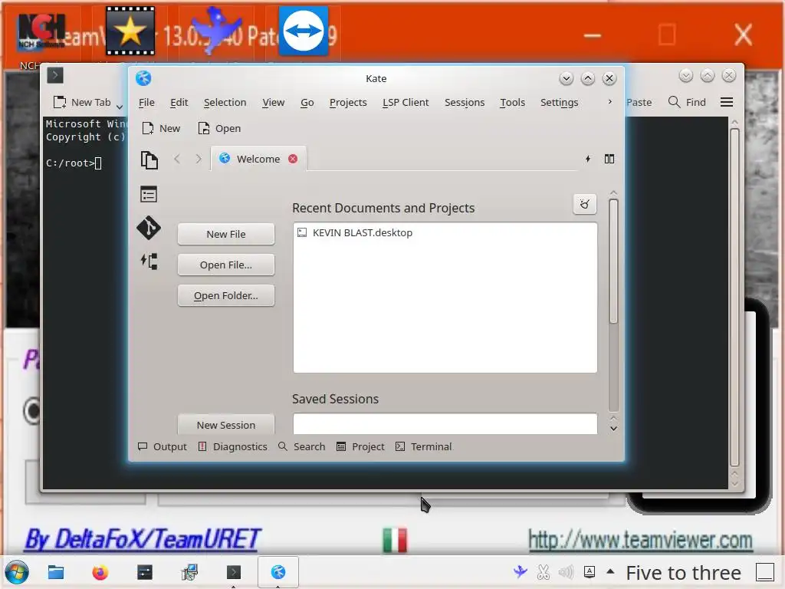Expand hidden menu items chevron
Viewport: 785px width, 589px height.
point(609,102)
